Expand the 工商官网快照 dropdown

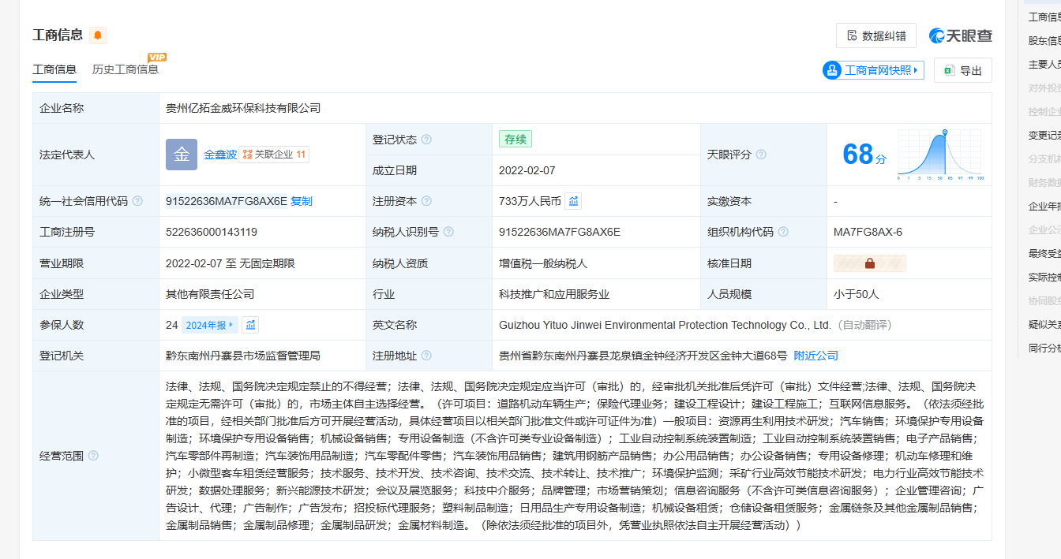click(x=873, y=70)
